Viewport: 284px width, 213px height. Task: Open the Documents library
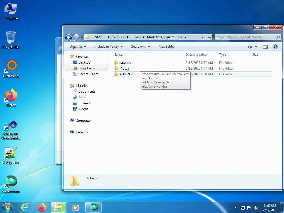tap(87, 92)
